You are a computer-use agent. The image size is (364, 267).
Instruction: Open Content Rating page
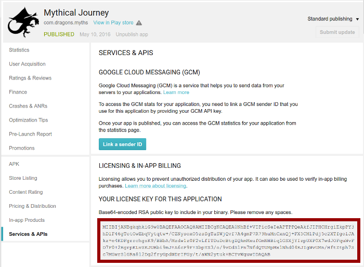coord(26,192)
